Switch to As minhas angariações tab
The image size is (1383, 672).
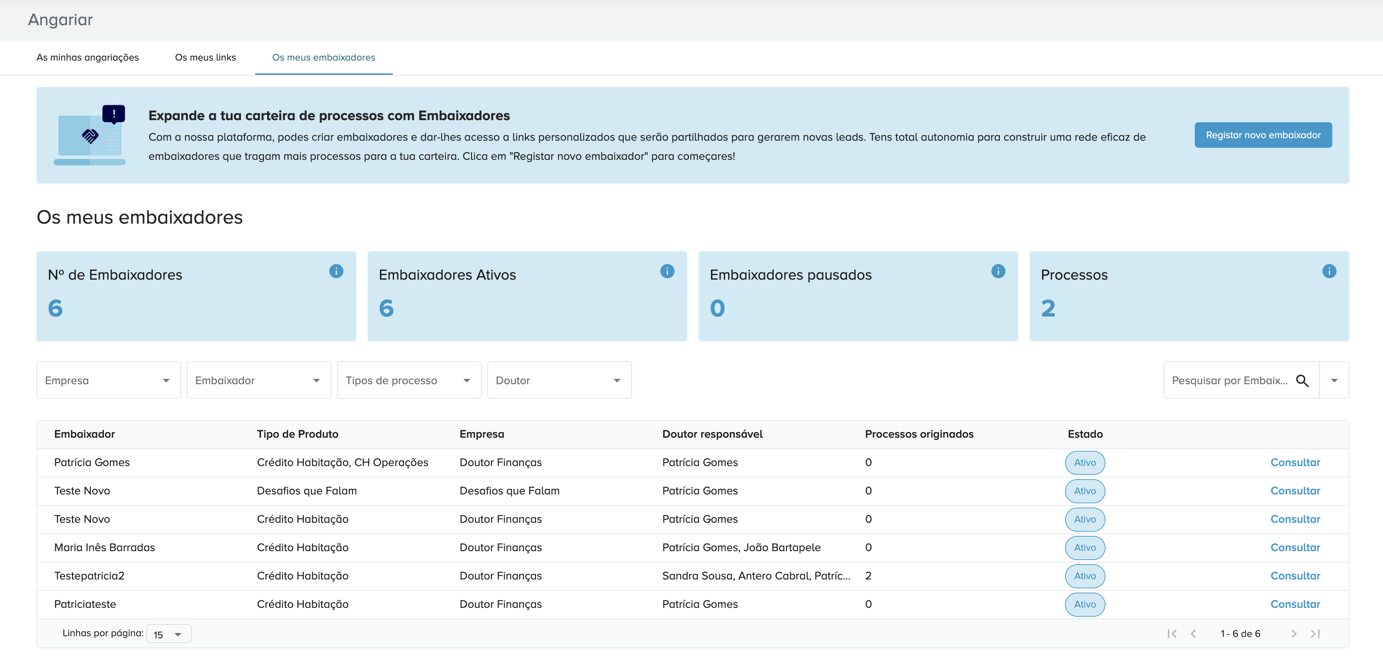[88, 57]
